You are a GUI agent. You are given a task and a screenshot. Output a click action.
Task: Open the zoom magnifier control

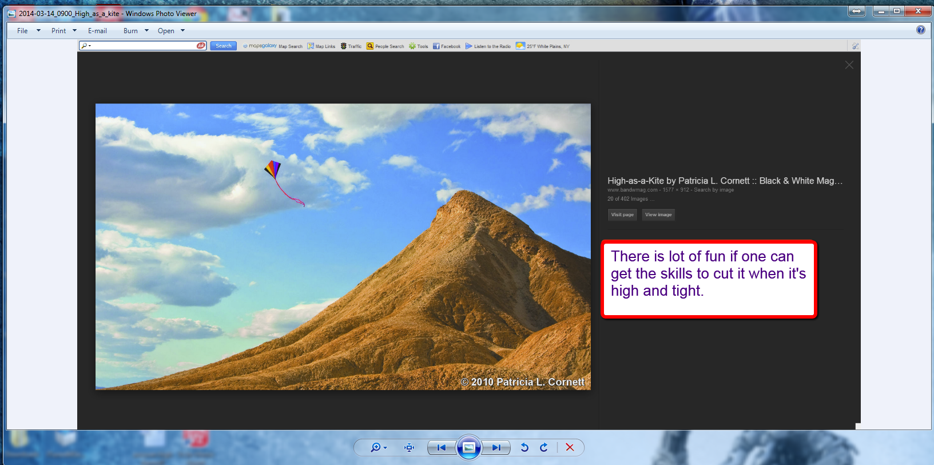pyautogui.click(x=378, y=447)
